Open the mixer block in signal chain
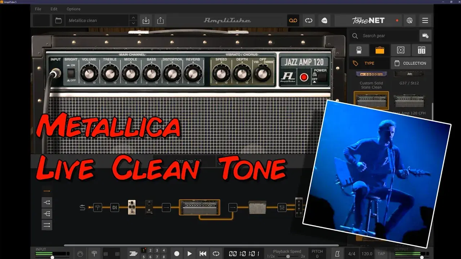The image size is (461, 259). tap(282, 207)
